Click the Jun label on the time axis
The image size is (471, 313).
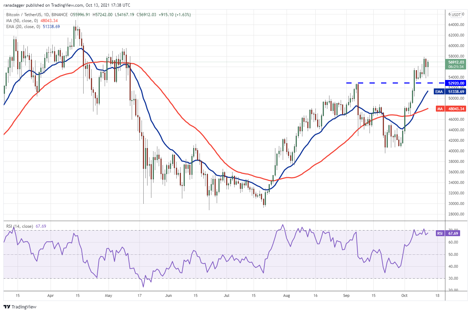pos(169,296)
